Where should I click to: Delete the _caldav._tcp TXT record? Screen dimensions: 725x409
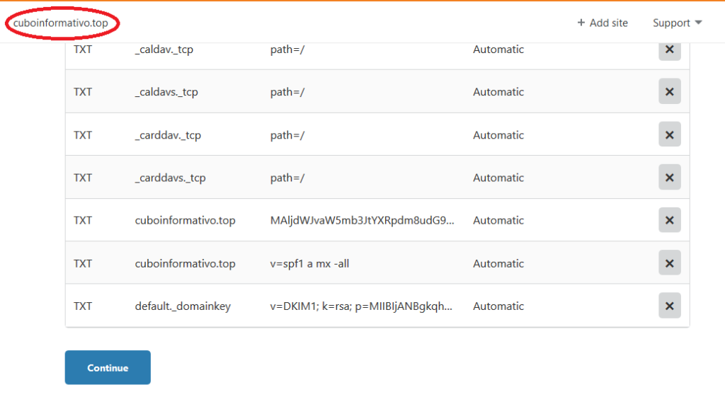[x=669, y=49]
